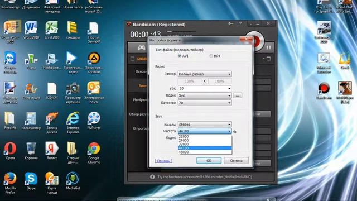
Task: Click the Отмена button
Action: click(236, 161)
